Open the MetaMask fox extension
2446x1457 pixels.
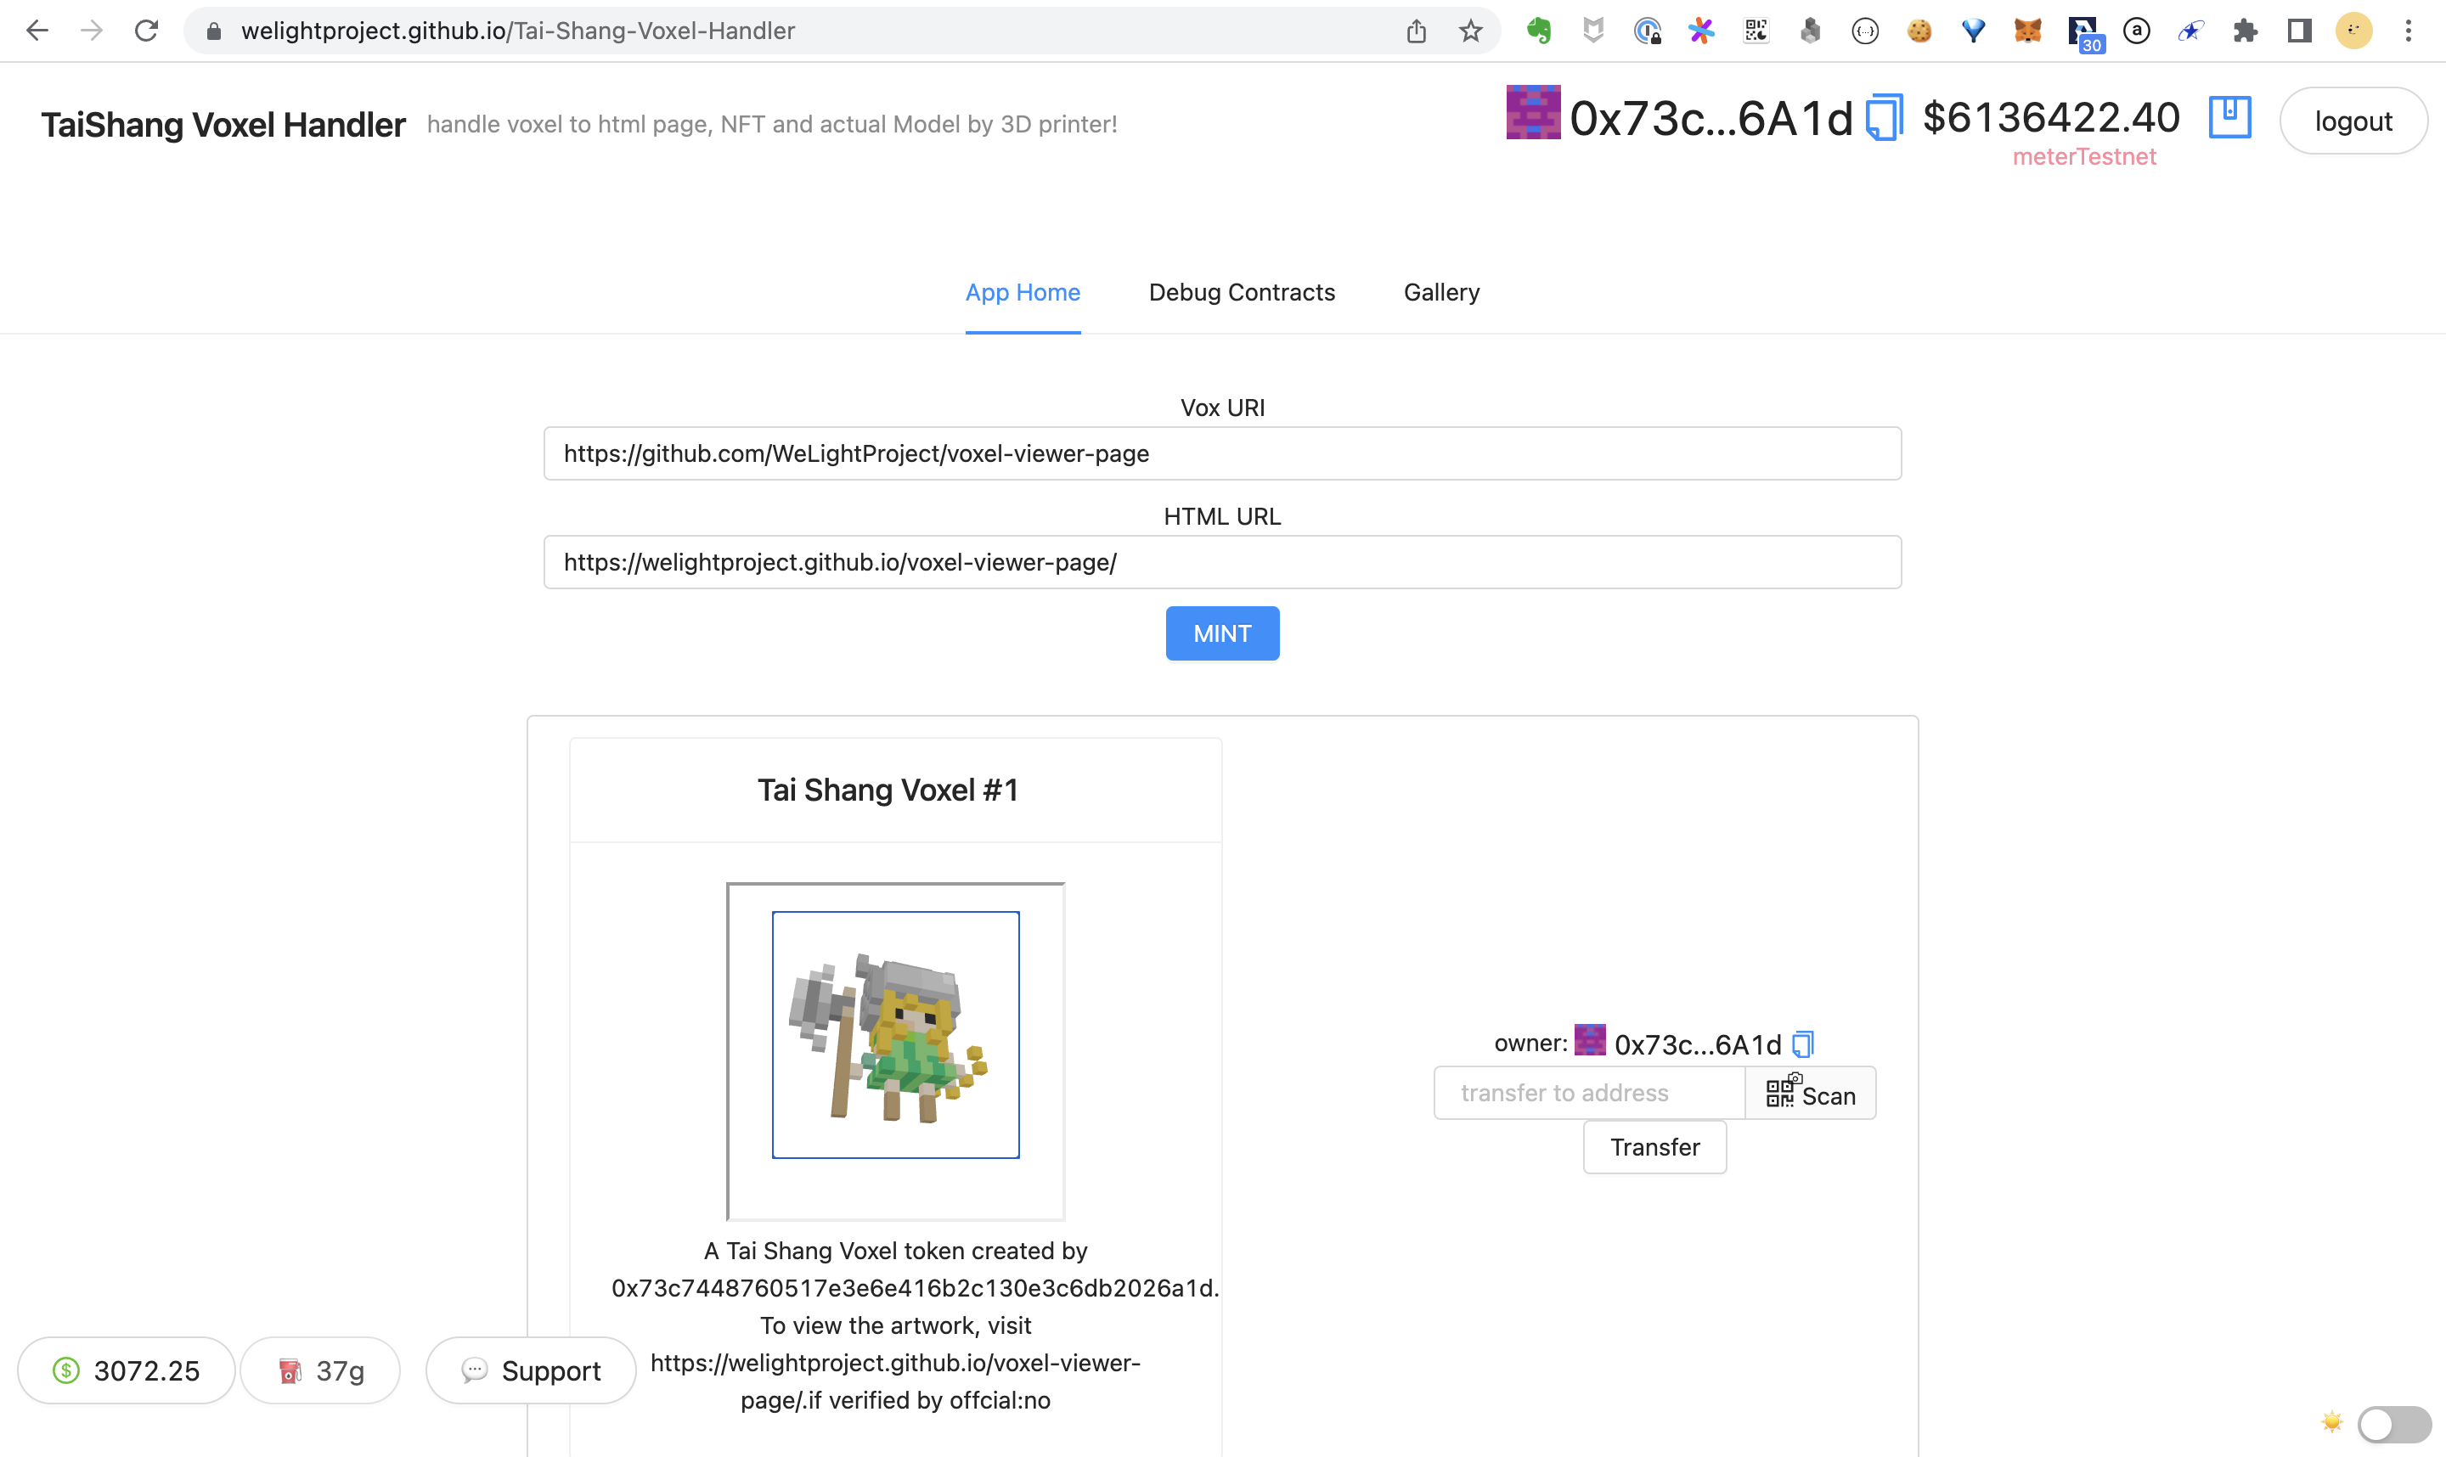click(x=2026, y=31)
